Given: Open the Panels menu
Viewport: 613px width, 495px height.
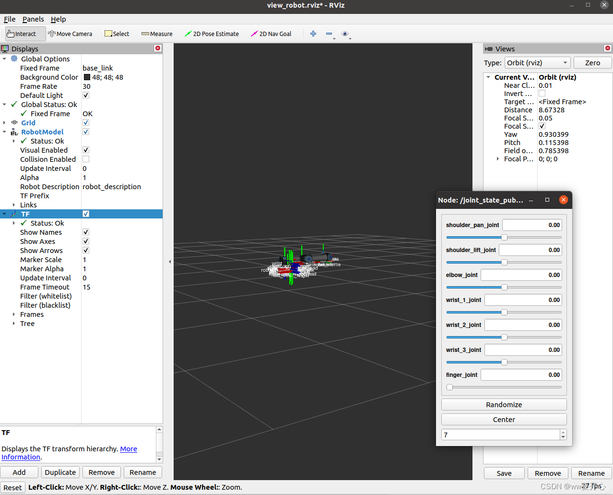Looking at the screenshot, I should click(33, 19).
